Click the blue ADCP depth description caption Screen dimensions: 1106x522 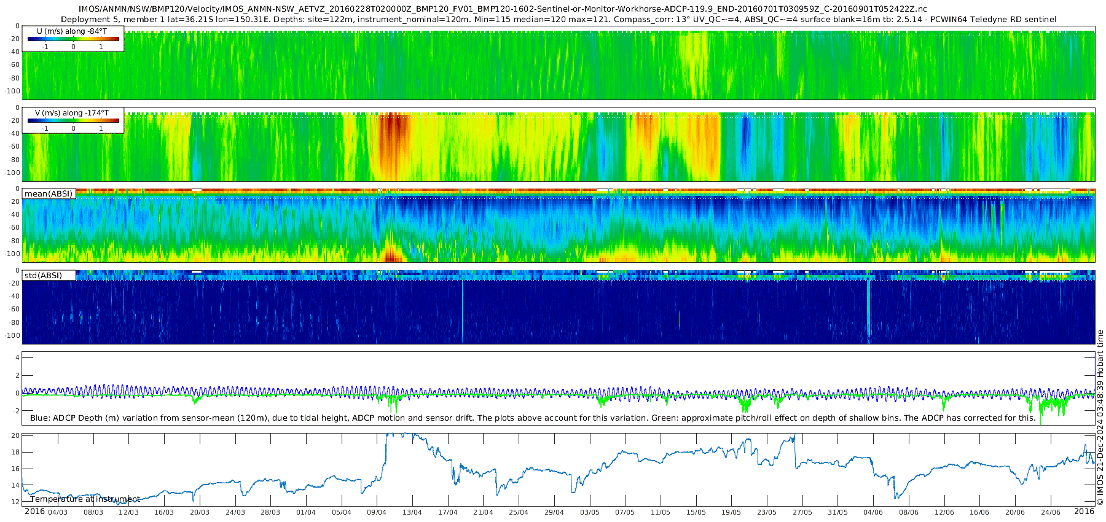point(532,418)
